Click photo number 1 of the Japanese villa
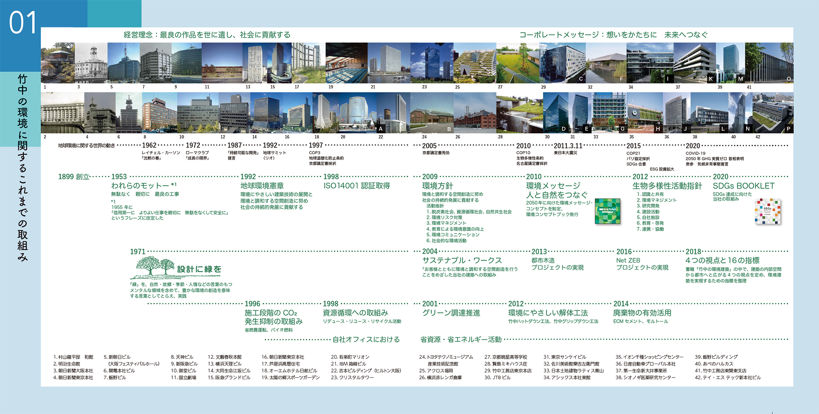Screen dimensions: 819x414 (x=58, y=63)
